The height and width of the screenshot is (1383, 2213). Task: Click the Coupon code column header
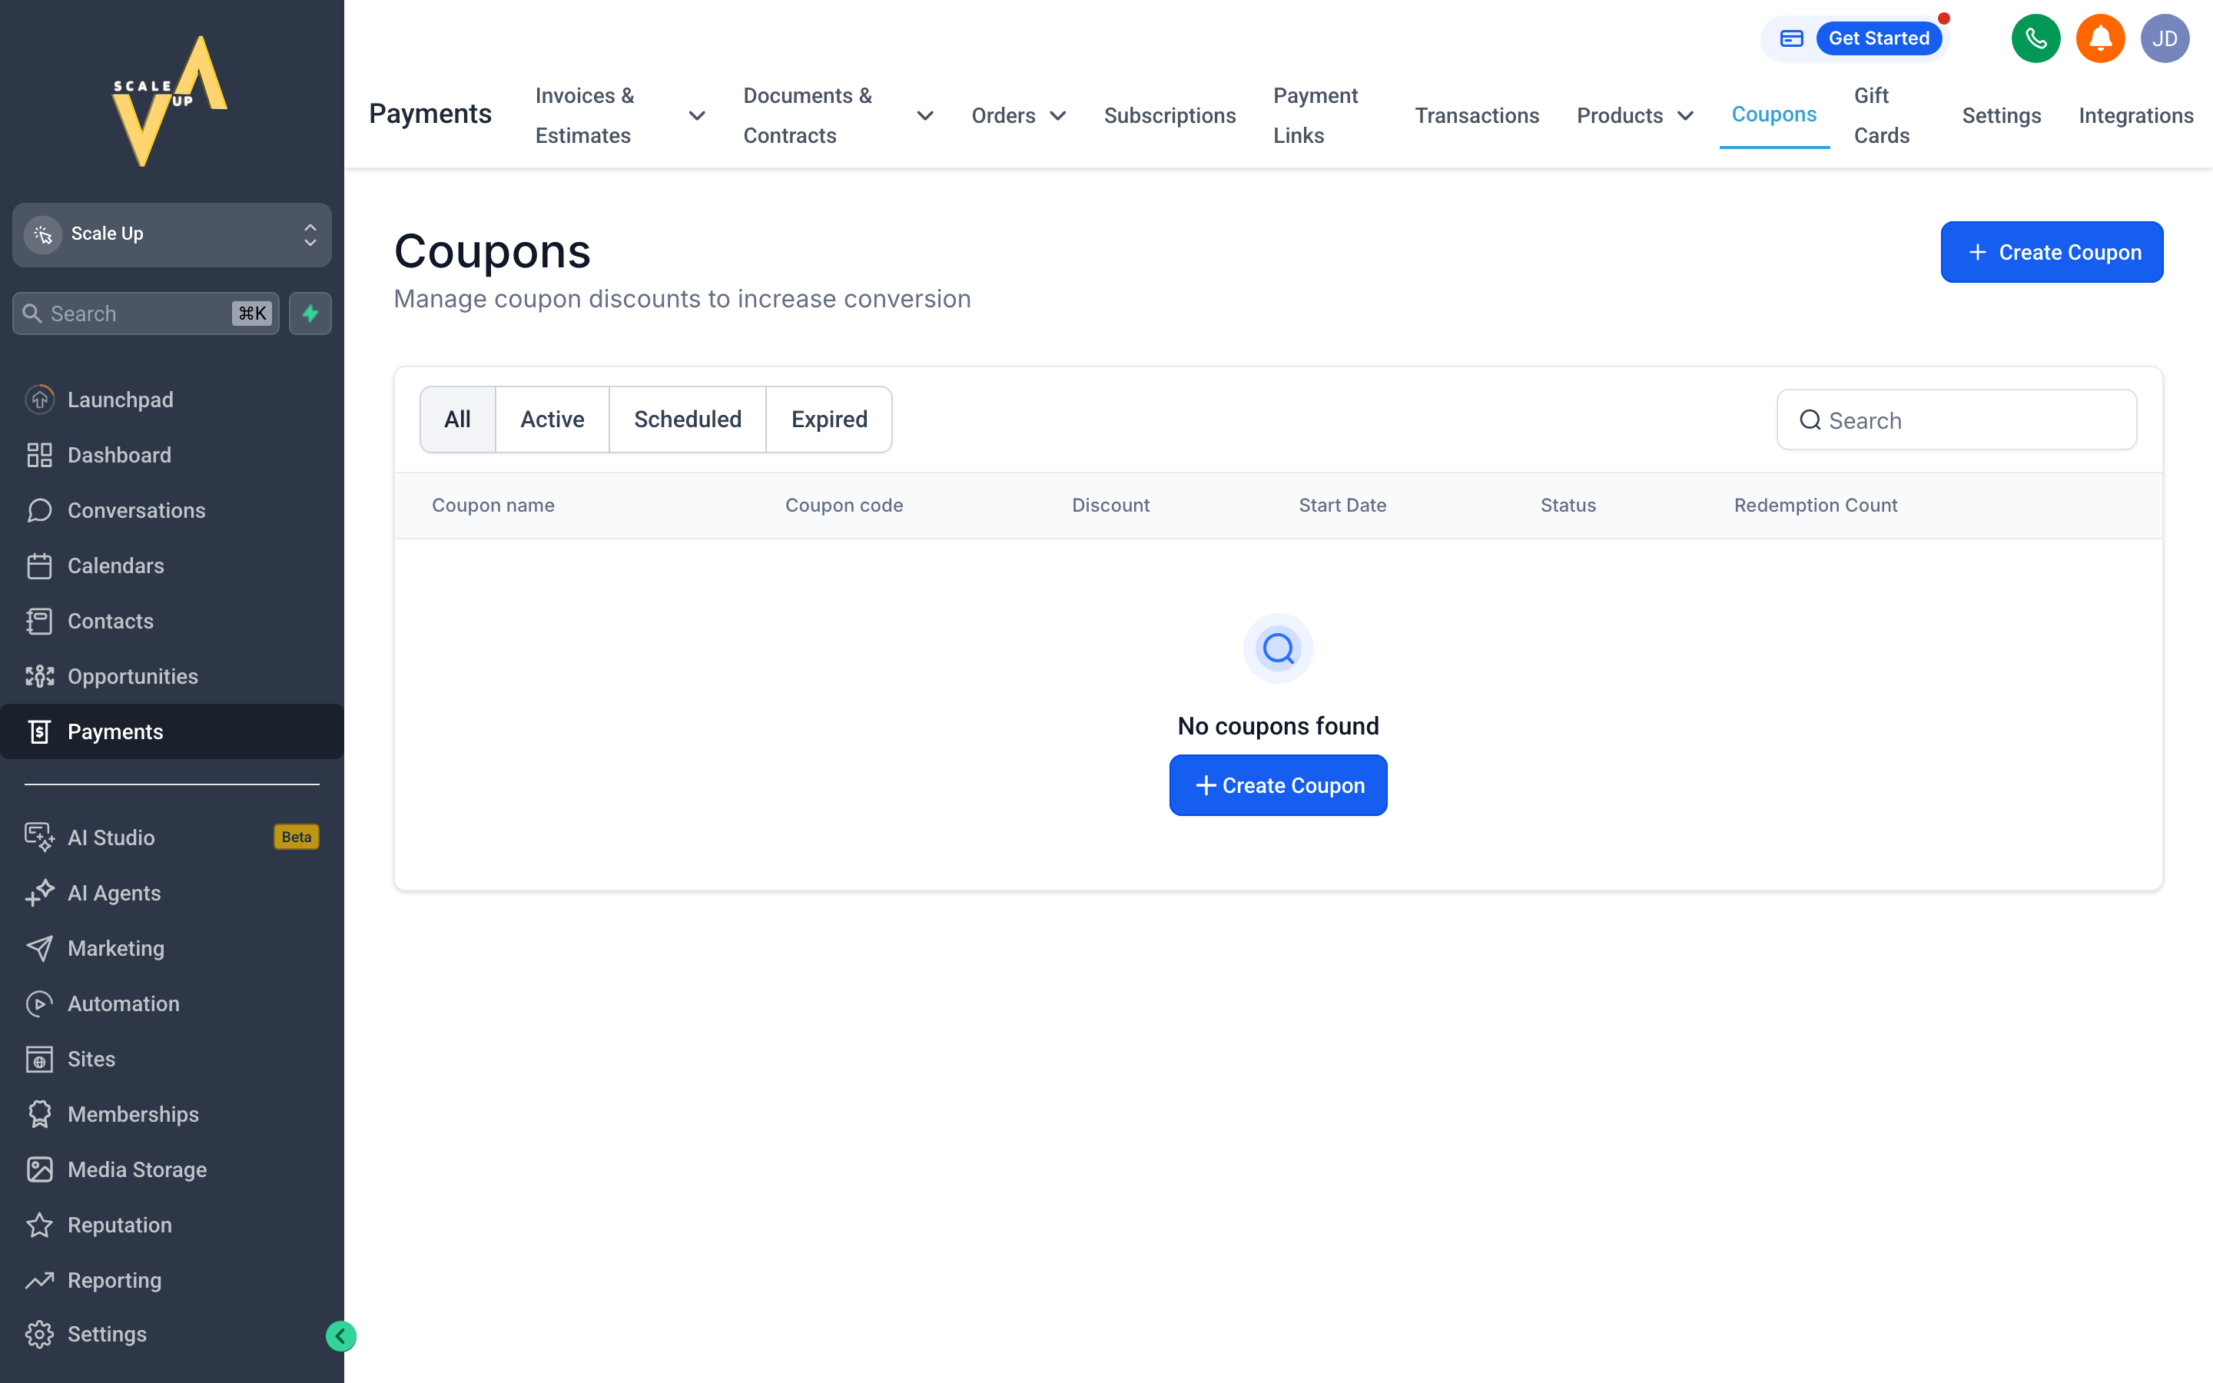pos(844,505)
